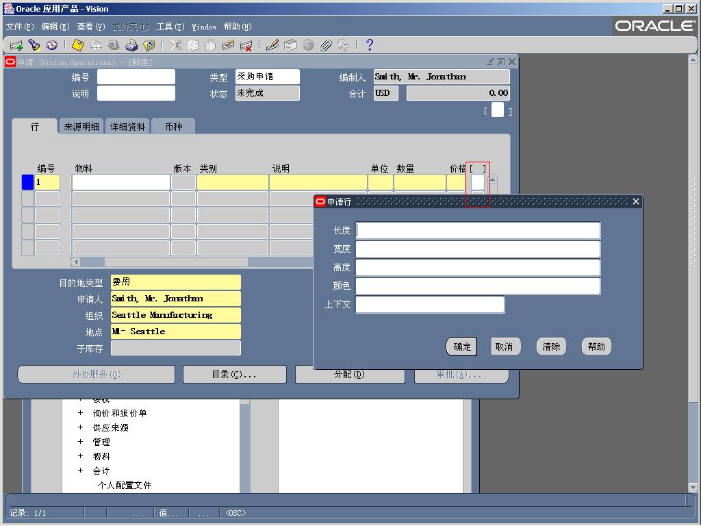The height and width of the screenshot is (526, 701).
Task: Click the 申请人 field Smith, Mr. Jonathan
Action: [176, 299]
